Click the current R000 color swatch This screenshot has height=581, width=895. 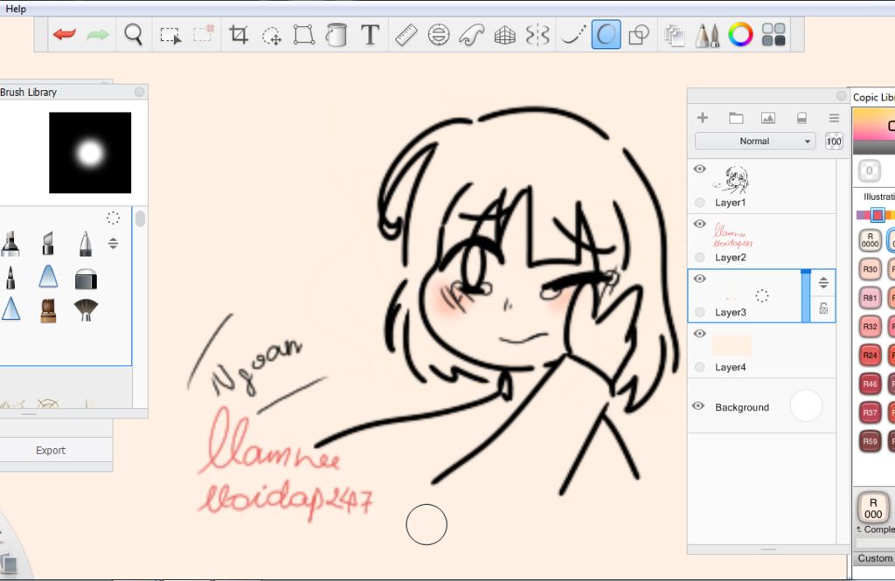coord(873,508)
